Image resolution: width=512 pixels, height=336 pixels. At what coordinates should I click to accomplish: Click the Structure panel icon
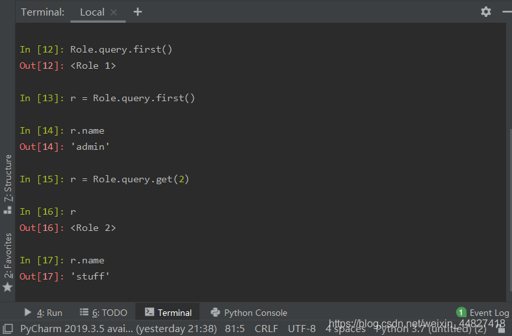[x=8, y=210]
